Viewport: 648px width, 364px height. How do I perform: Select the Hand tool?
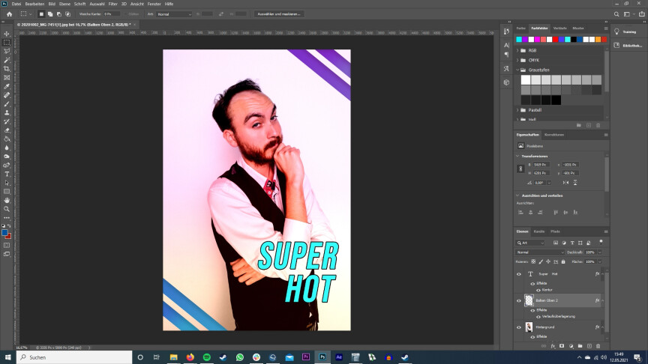tap(7, 200)
